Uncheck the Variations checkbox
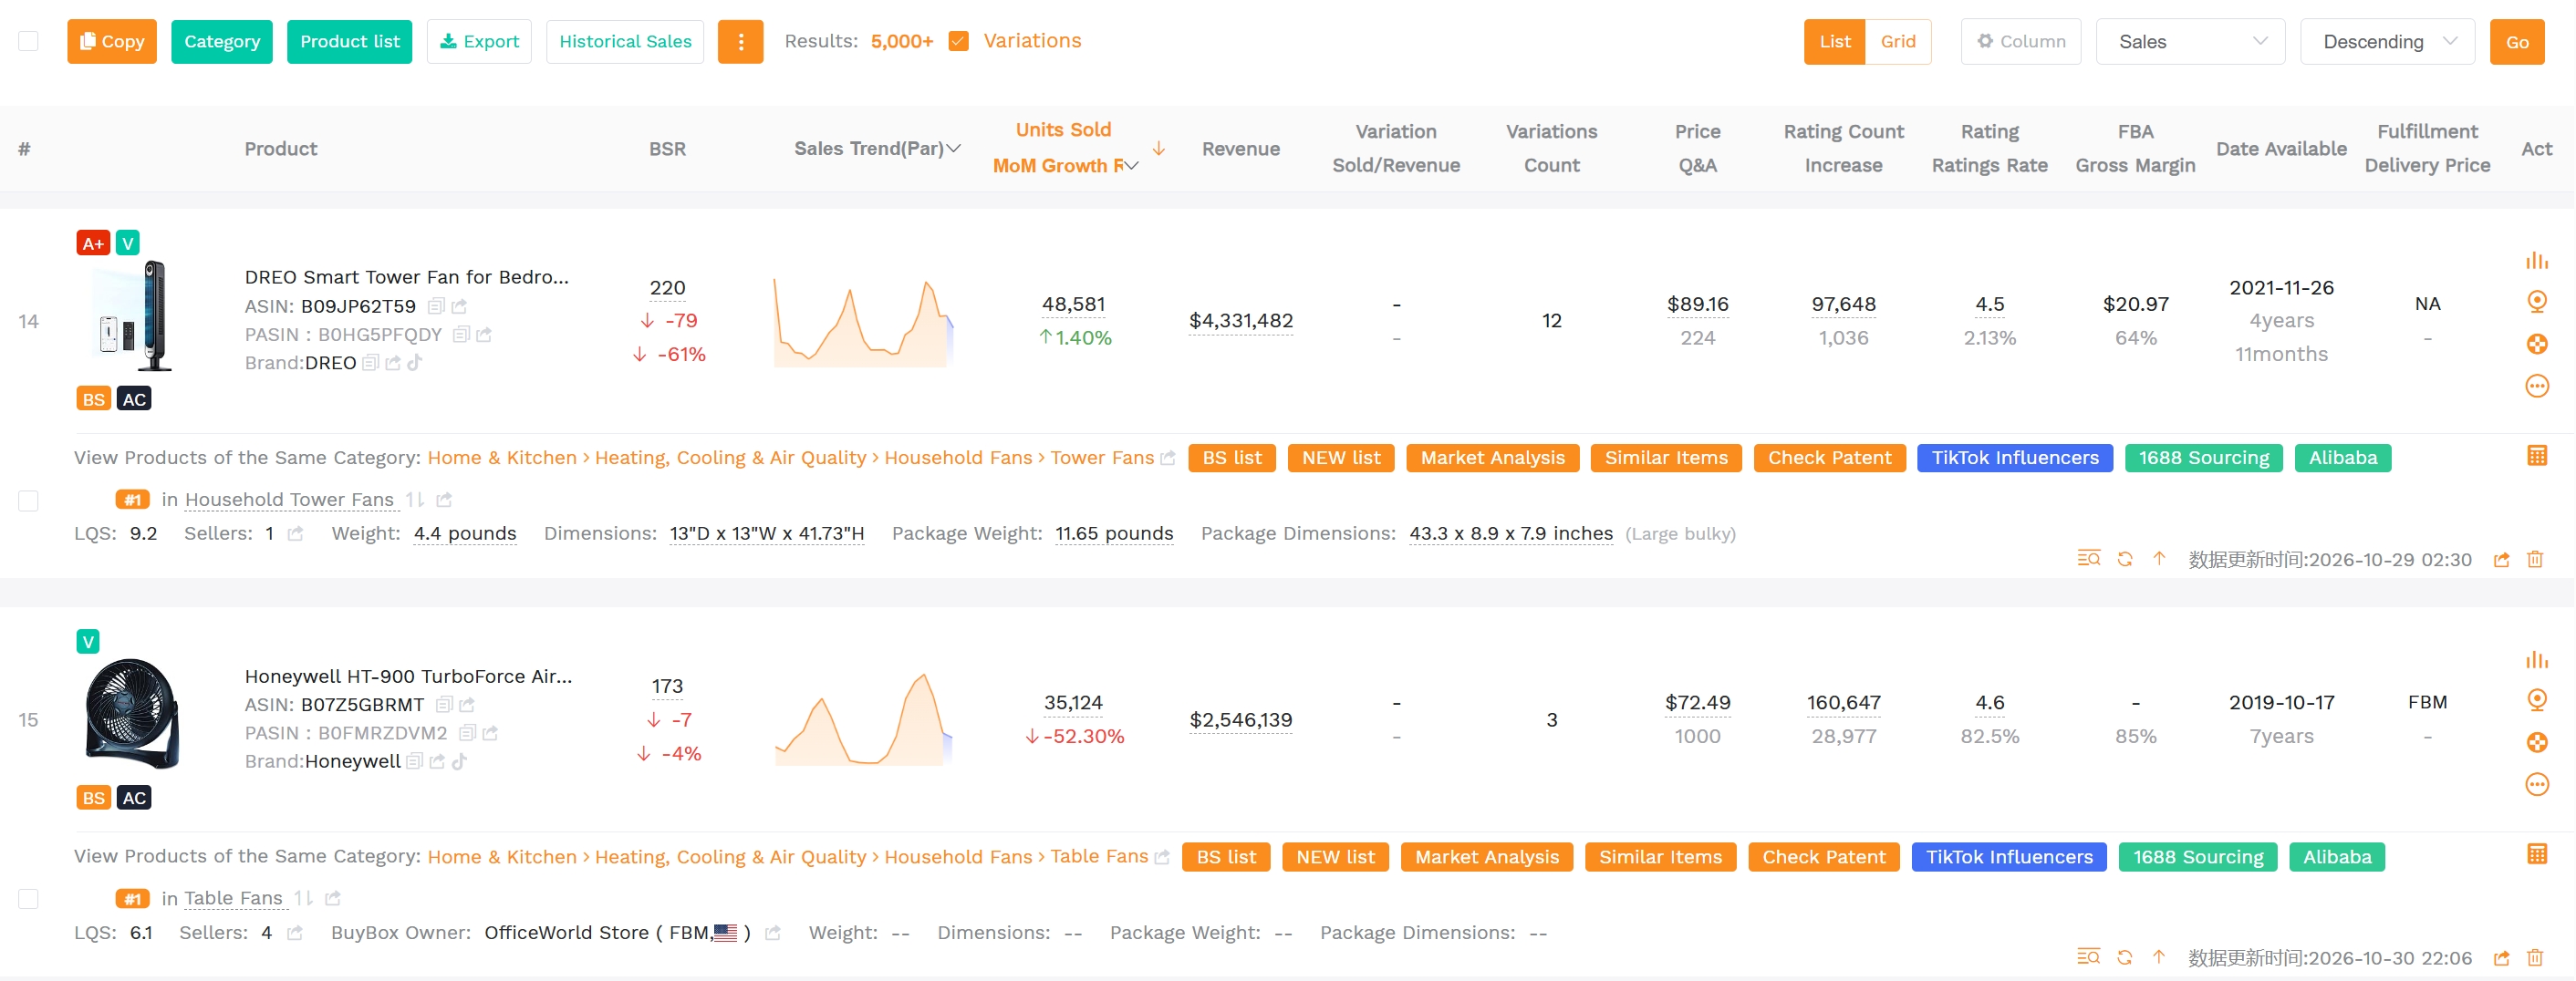2576x981 pixels. (958, 41)
